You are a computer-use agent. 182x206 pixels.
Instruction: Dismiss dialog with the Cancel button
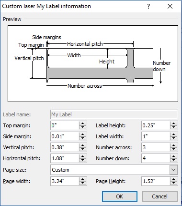pos(160,196)
